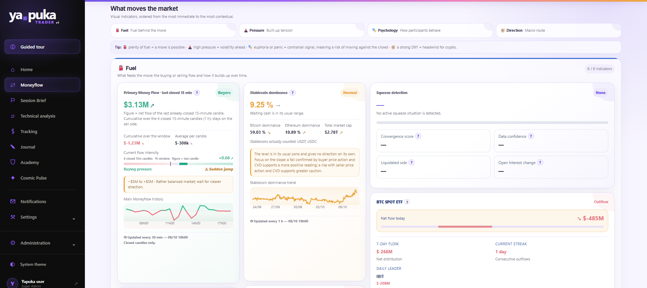Open help for Open Interest change
Screen dimensions: 647x288
[540, 162]
